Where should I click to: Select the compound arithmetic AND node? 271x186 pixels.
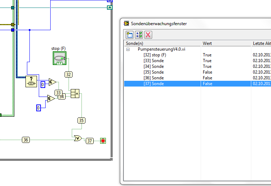75,93
